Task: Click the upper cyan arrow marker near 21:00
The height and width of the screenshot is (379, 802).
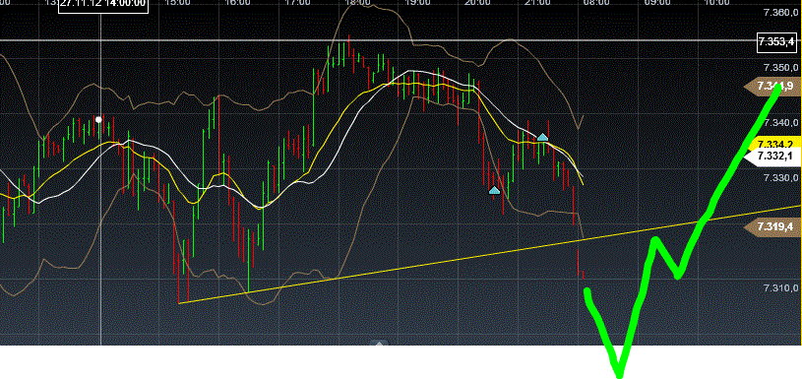Action: 542,137
